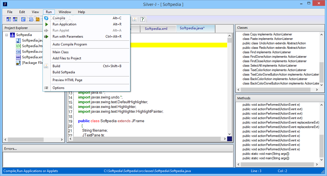The width and height of the screenshot is (327, 176).
Task: Click the Java file icon beside Softpedia.java
Action: (x=18, y=40)
